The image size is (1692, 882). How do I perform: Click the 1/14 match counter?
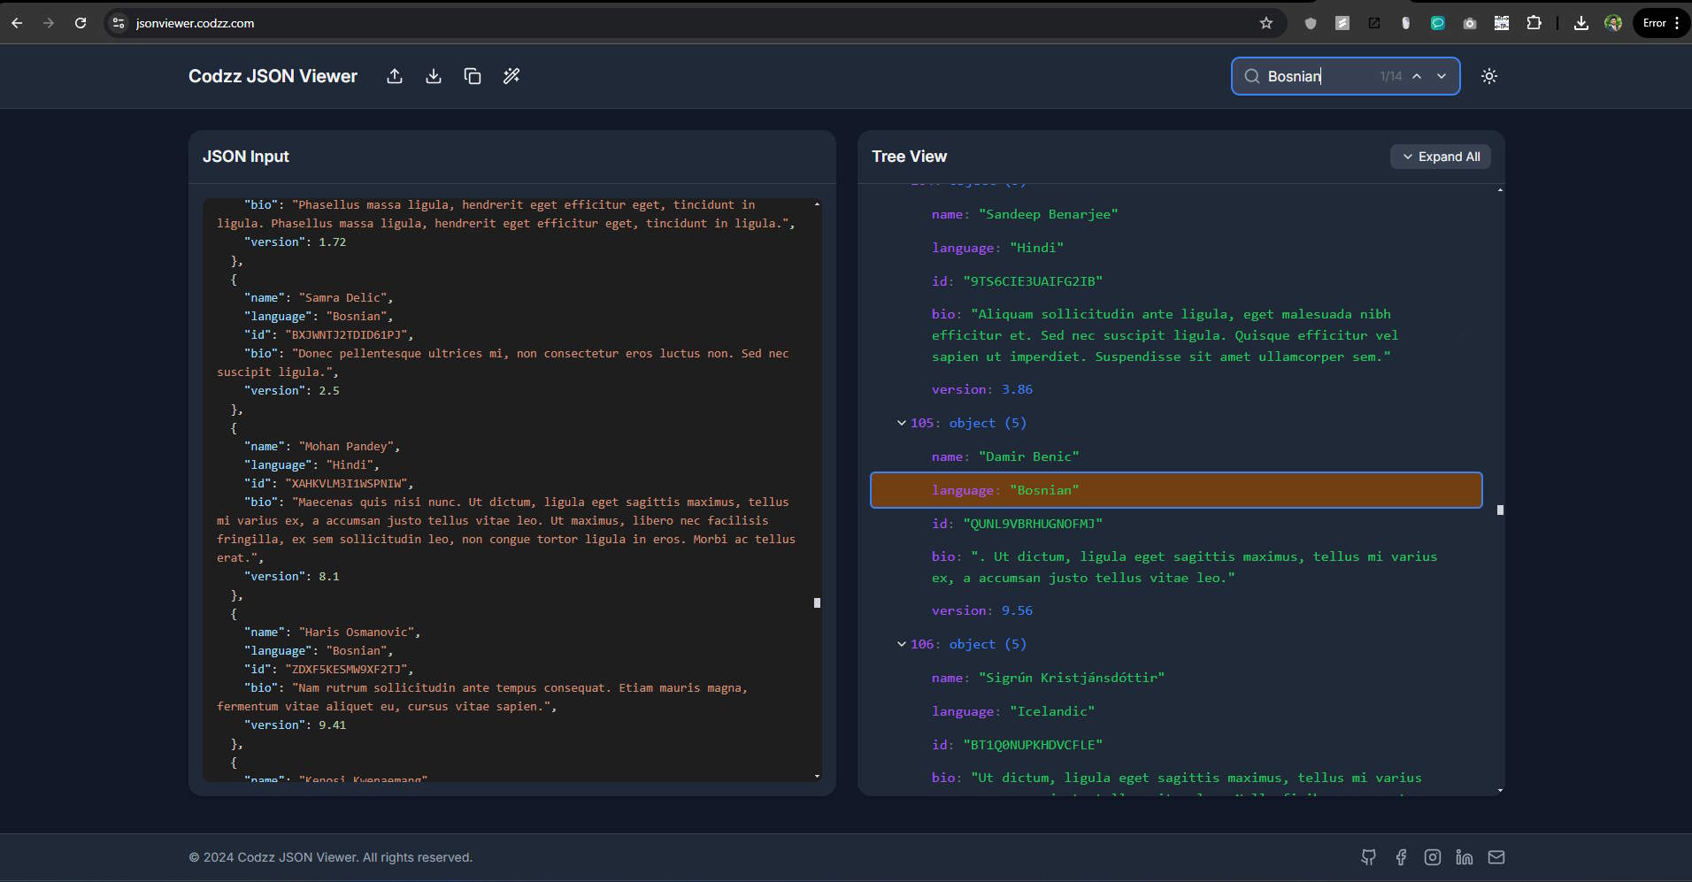(1391, 76)
